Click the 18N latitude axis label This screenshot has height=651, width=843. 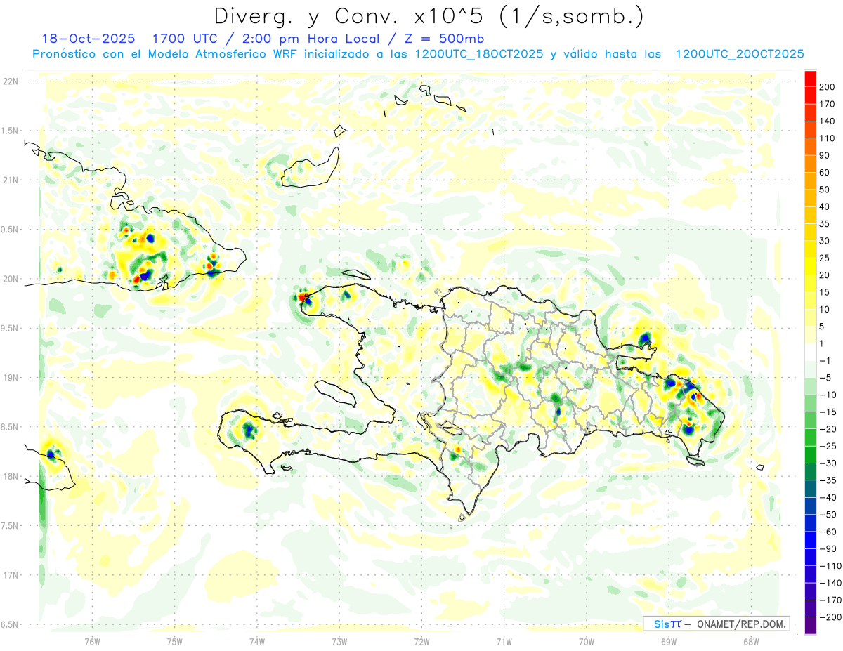pyautogui.click(x=11, y=476)
